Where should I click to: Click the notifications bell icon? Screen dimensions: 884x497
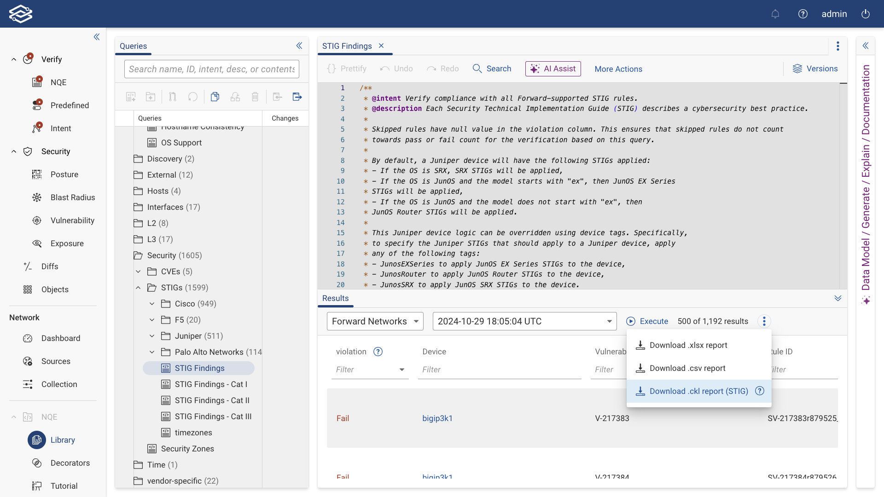(x=775, y=14)
